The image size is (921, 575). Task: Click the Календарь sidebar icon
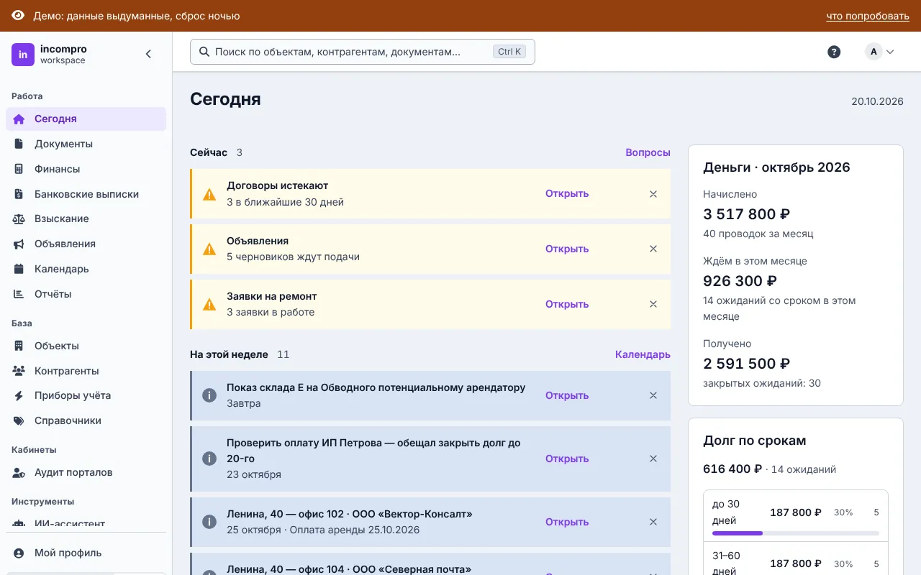(19, 269)
